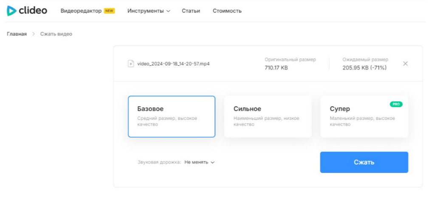Open the Звуковая дорожка dropdown
Image resolution: width=440 pixels, height=203 pixels.
200,162
